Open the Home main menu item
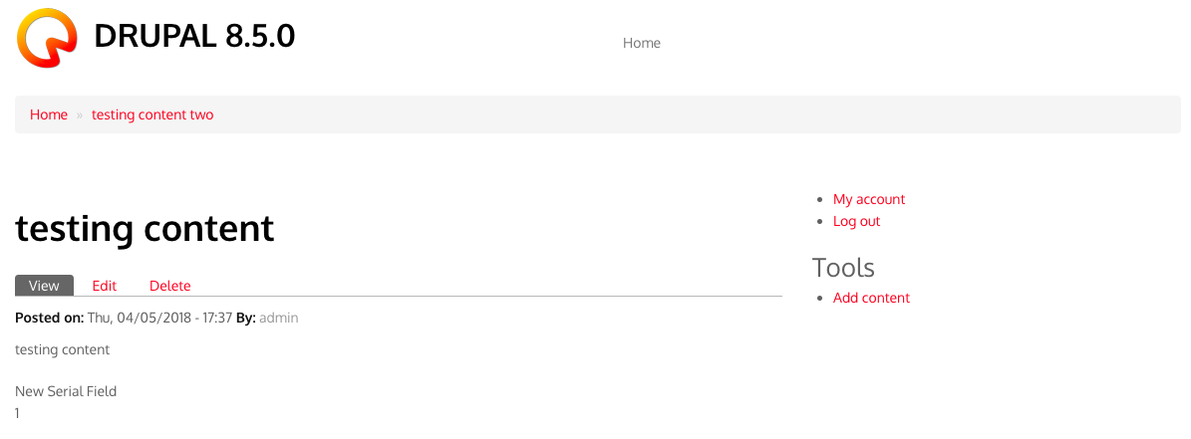 pos(641,43)
